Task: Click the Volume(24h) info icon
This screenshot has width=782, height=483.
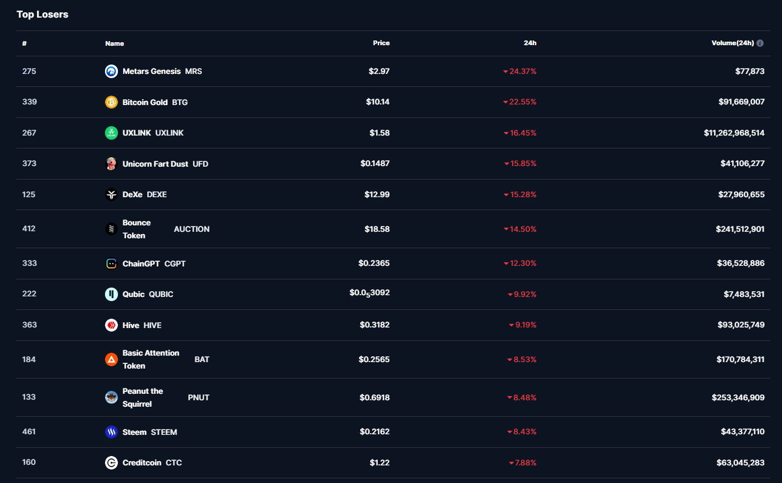Action: (760, 43)
